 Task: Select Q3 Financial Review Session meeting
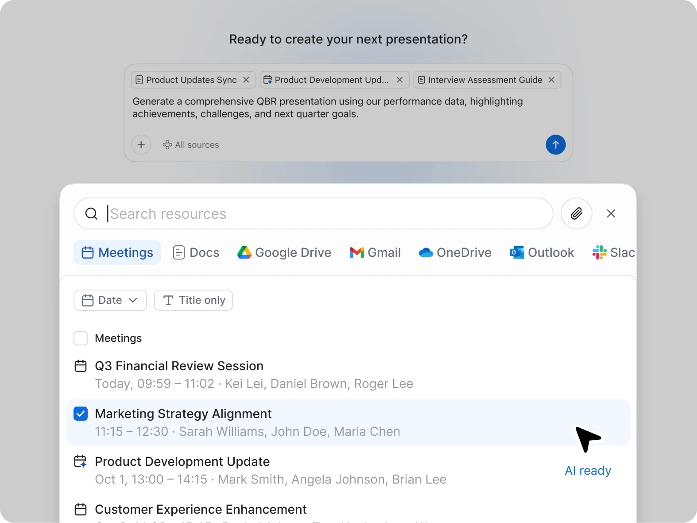[348, 375]
